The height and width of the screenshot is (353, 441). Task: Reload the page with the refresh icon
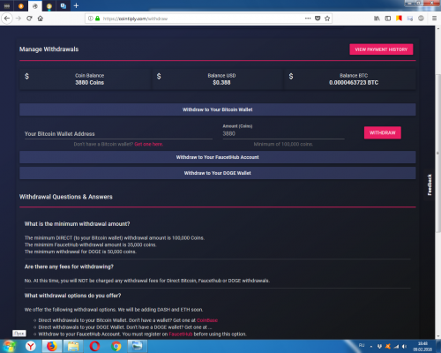click(29, 19)
